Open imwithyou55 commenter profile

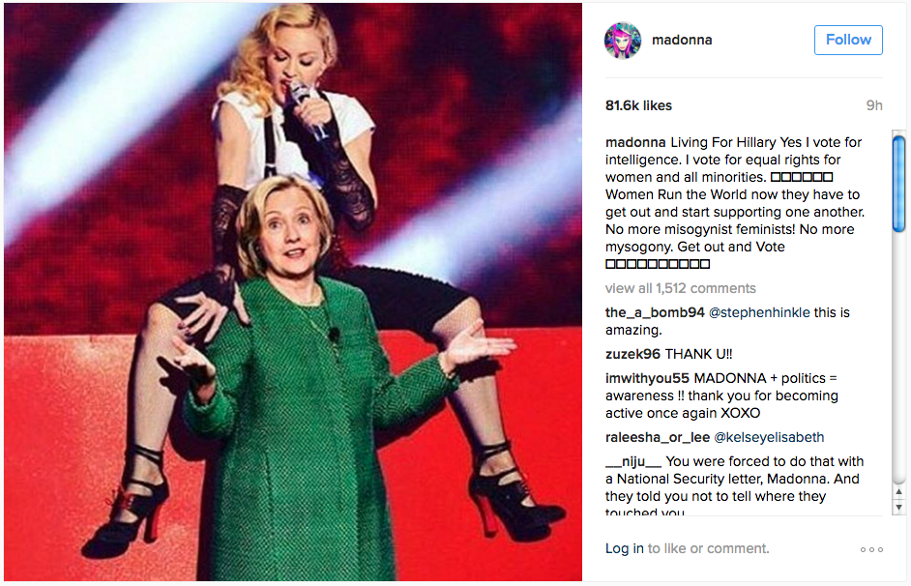coord(647,379)
